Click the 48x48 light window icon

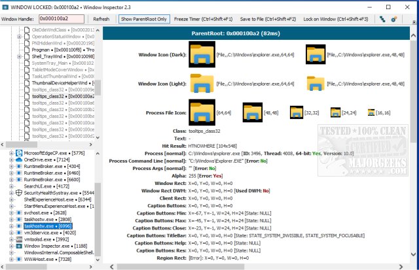click(318, 84)
